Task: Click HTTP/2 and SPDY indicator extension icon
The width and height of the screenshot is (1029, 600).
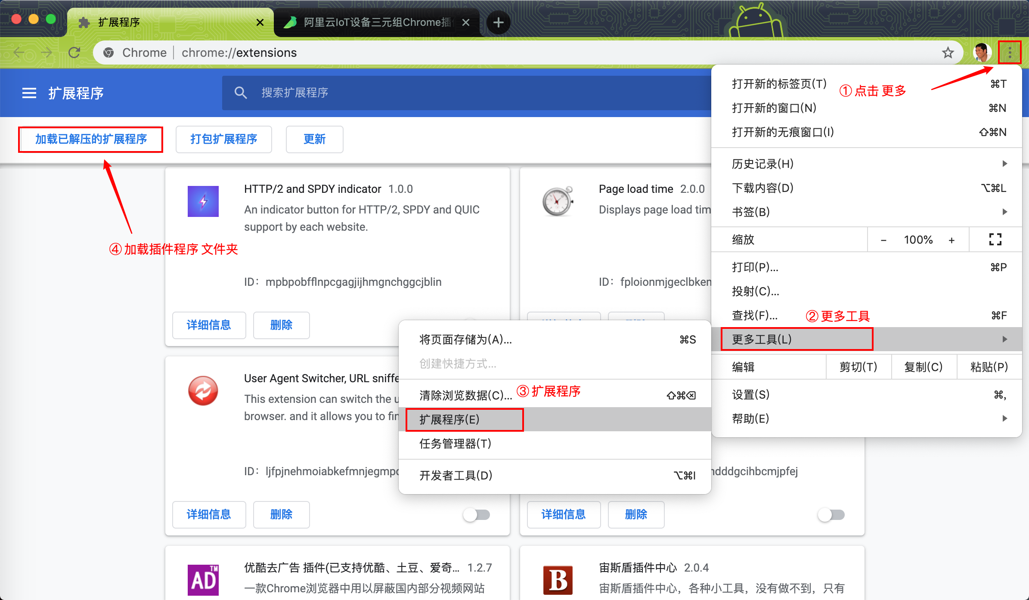Action: pos(203,201)
